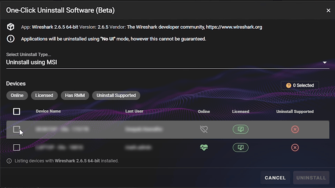Click the Devices section heading
This screenshot has width=335, height=188.
click(x=16, y=84)
